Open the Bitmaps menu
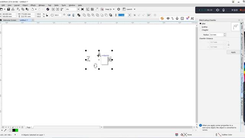245x138 pixels. (x=42, y=5)
